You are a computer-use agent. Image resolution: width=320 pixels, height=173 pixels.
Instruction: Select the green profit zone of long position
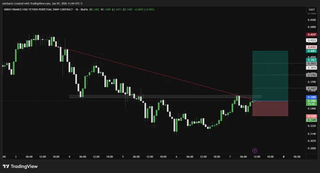[270, 76]
